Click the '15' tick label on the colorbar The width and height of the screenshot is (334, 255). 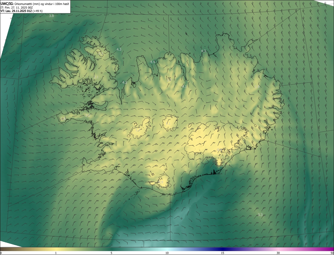pyautogui.click(x=223, y=253)
